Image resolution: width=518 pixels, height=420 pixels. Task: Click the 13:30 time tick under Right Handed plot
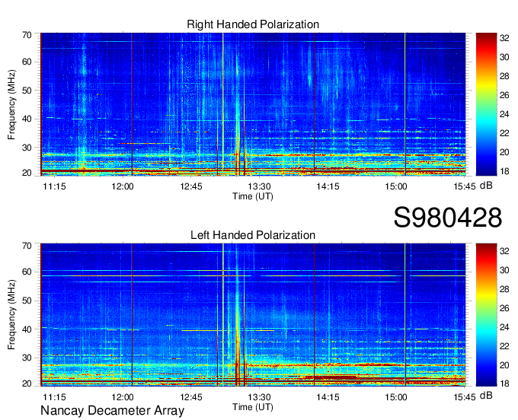tap(259, 186)
